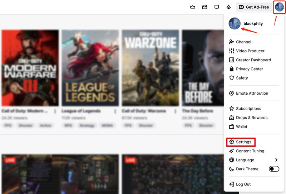
Task: Click the Get Bits diamond icon
Action: pyautogui.click(x=228, y=7)
